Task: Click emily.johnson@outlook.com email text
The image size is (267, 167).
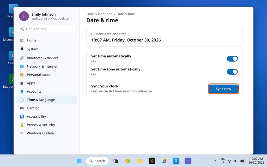Action: click(x=51, y=19)
